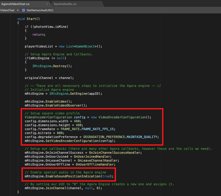Click the 'playerVideoList = new List<GameObject>();' line
The height and width of the screenshot is (196, 221).
[x=63, y=46]
